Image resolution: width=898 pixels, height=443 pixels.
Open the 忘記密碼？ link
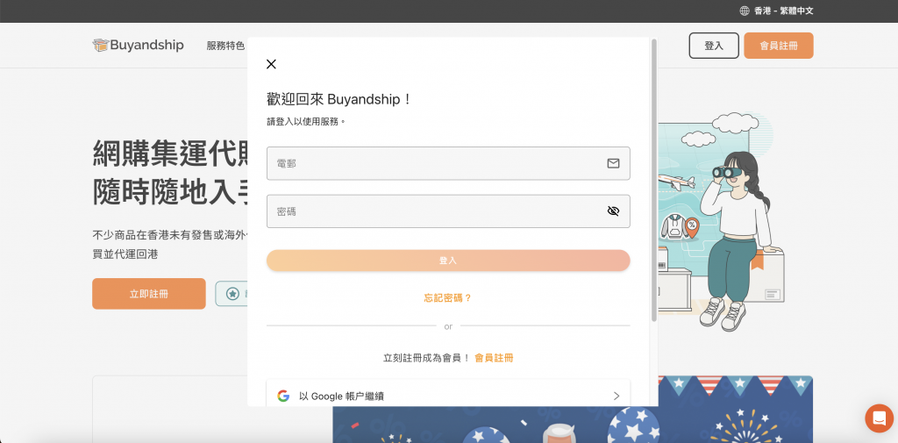448,298
